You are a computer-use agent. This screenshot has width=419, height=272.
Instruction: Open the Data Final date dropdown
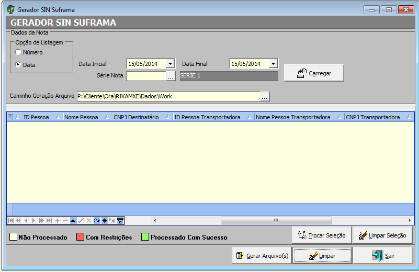click(x=273, y=64)
